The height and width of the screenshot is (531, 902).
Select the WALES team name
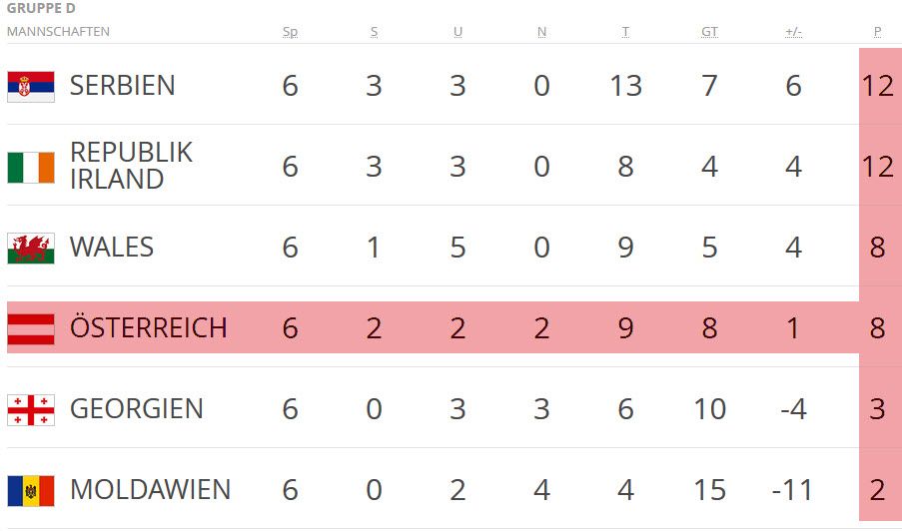[112, 248]
